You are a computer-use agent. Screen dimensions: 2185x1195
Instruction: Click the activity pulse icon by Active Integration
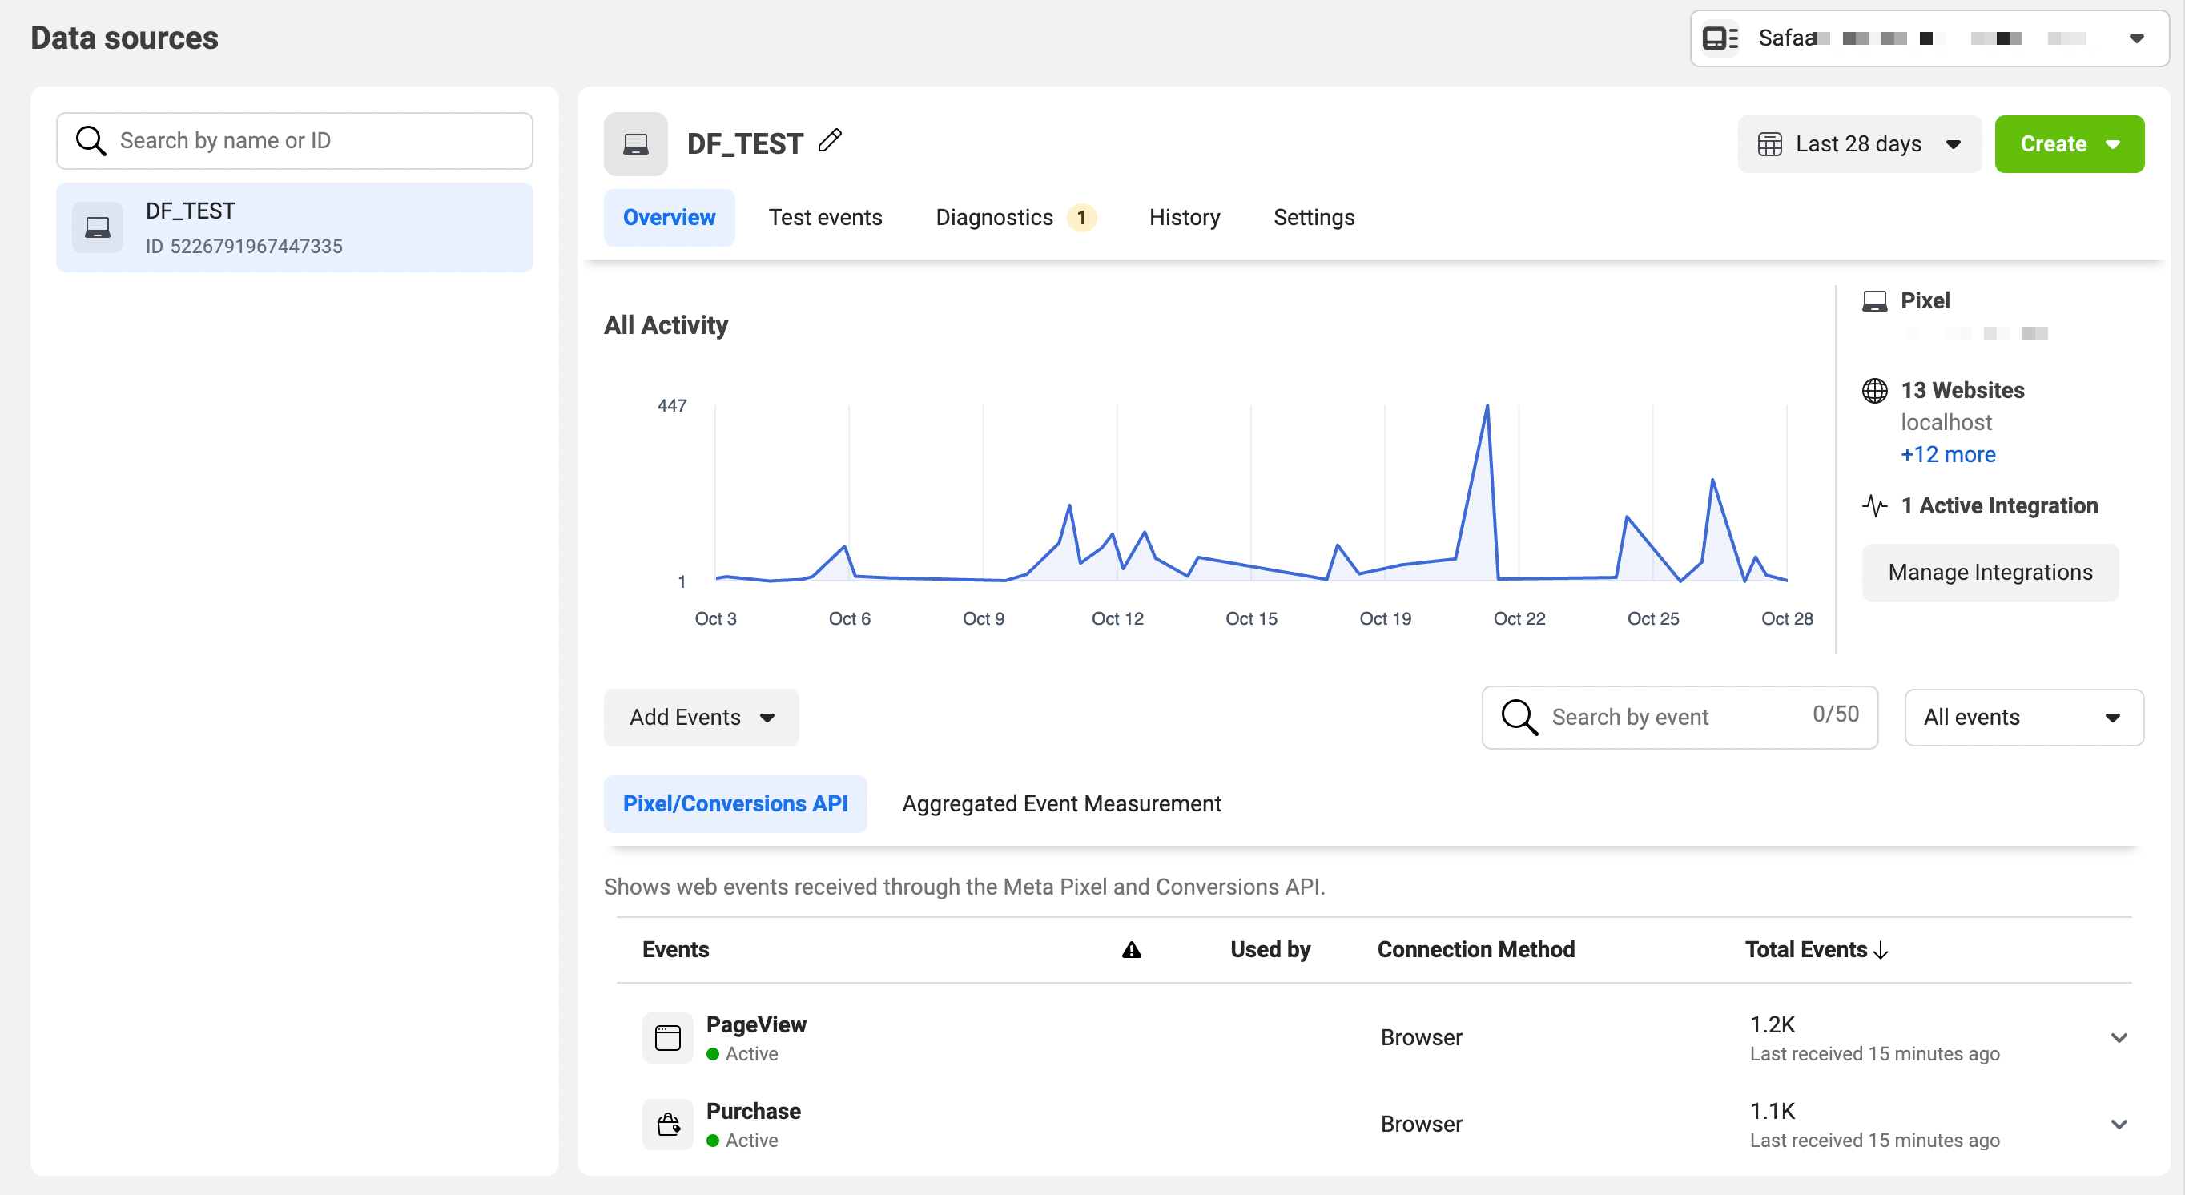[1874, 505]
